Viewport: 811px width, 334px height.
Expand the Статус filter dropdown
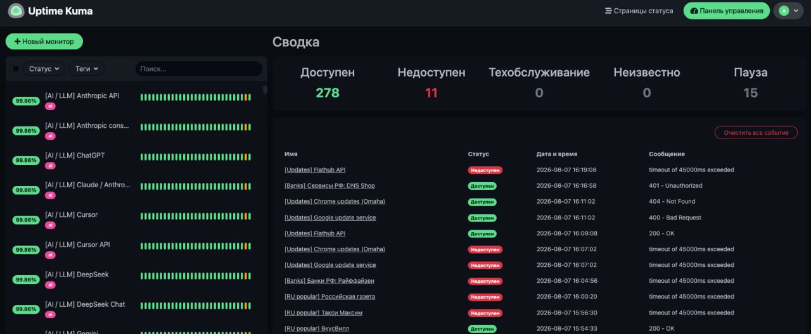coord(44,68)
